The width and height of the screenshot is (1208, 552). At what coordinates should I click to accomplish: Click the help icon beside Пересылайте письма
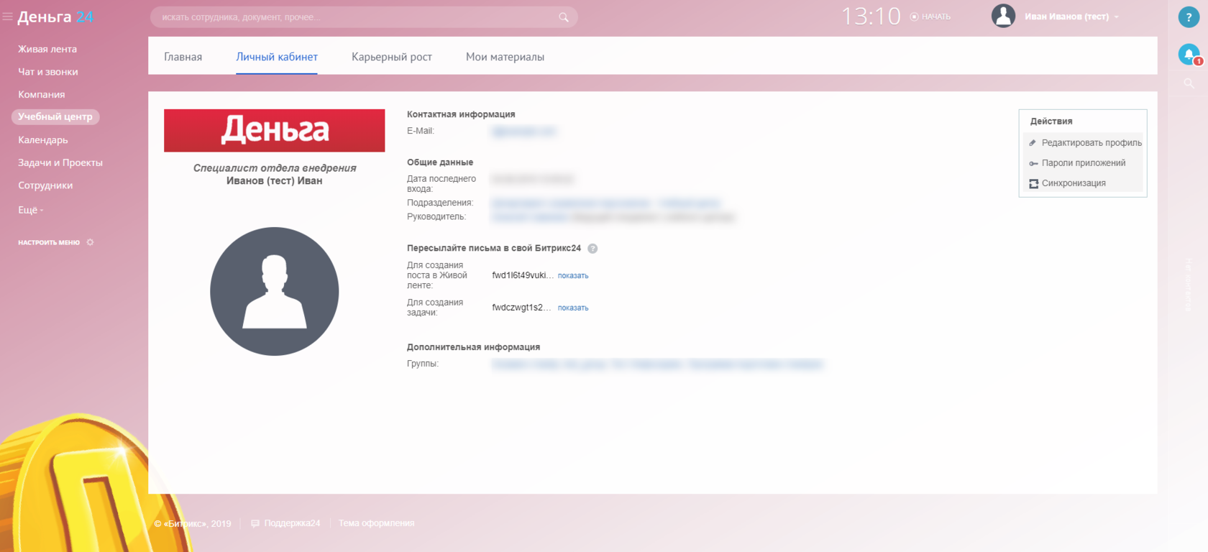tap(592, 249)
